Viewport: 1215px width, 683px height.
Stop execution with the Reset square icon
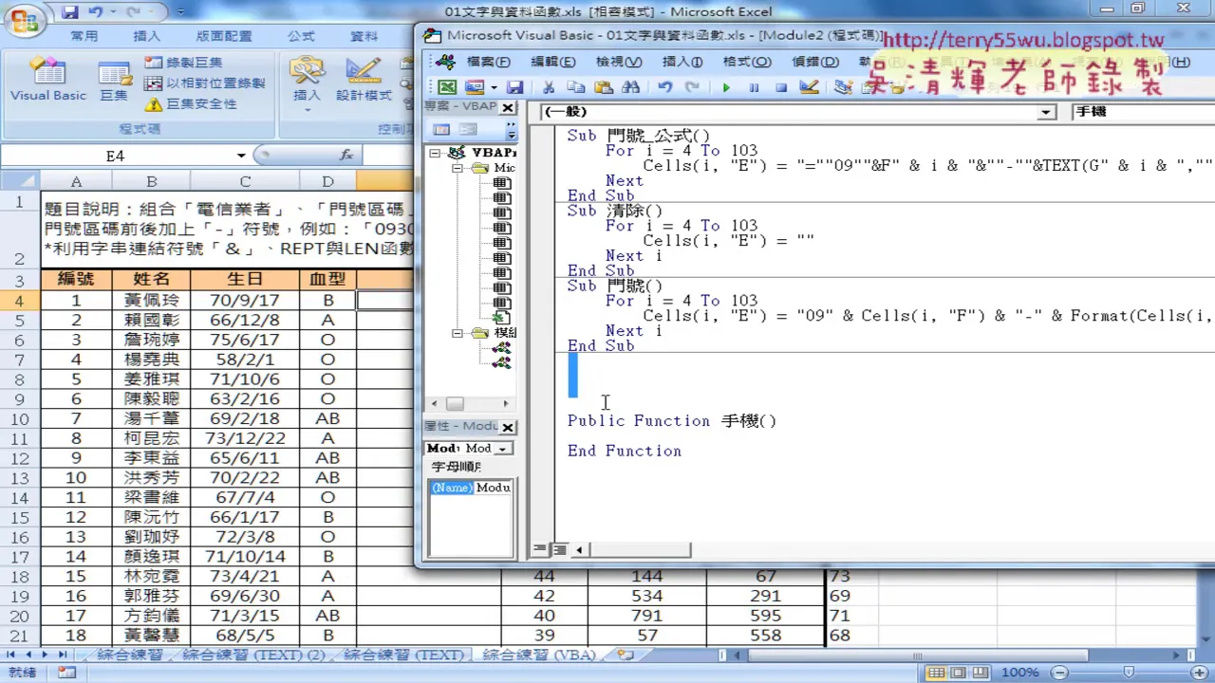coord(781,87)
